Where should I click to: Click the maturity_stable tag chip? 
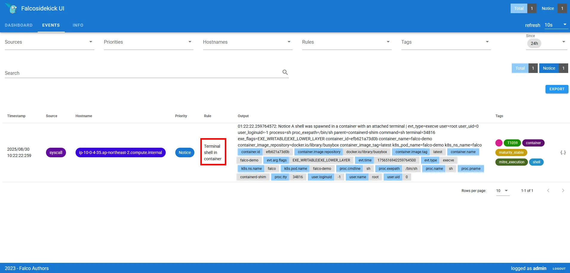point(511,152)
